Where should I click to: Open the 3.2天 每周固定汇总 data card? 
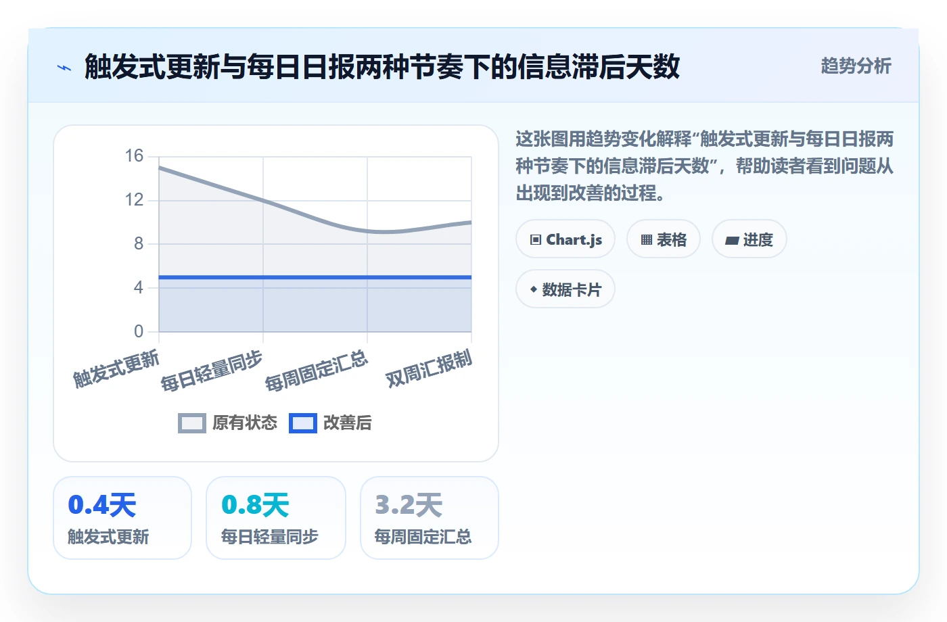[x=430, y=518]
